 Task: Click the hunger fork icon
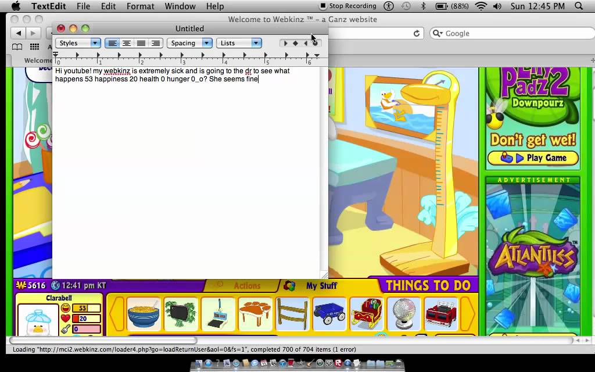click(66, 329)
